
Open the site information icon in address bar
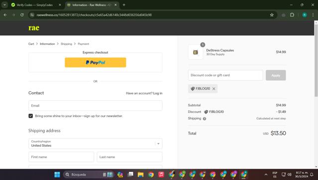click(x=32, y=15)
